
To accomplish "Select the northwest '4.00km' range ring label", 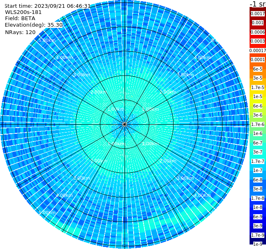I will (64, 57).
